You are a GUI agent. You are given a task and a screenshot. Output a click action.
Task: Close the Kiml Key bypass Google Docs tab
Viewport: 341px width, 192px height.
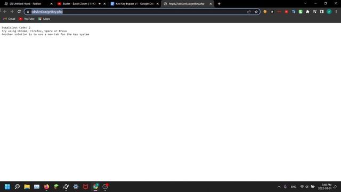(x=158, y=4)
